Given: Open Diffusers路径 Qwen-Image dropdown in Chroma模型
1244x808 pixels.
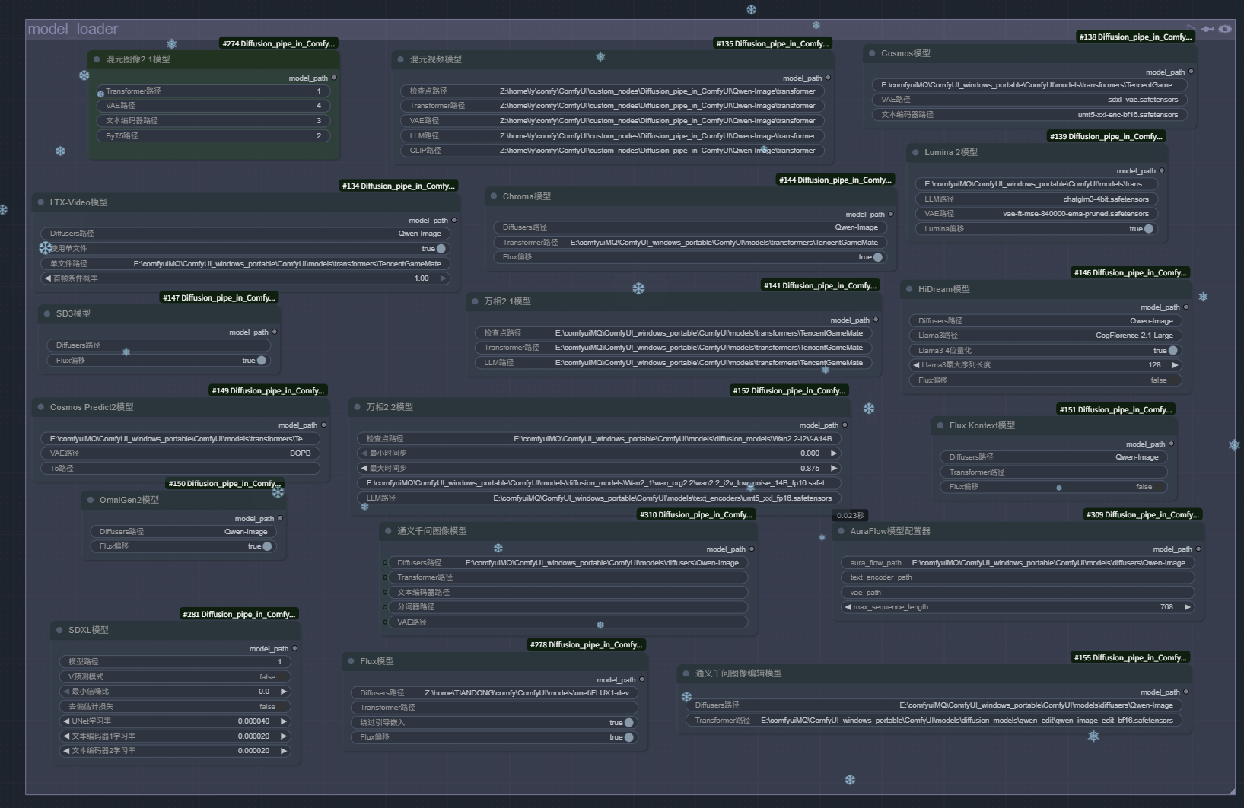Looking at the screenshot, I should (x=690, y=227).
